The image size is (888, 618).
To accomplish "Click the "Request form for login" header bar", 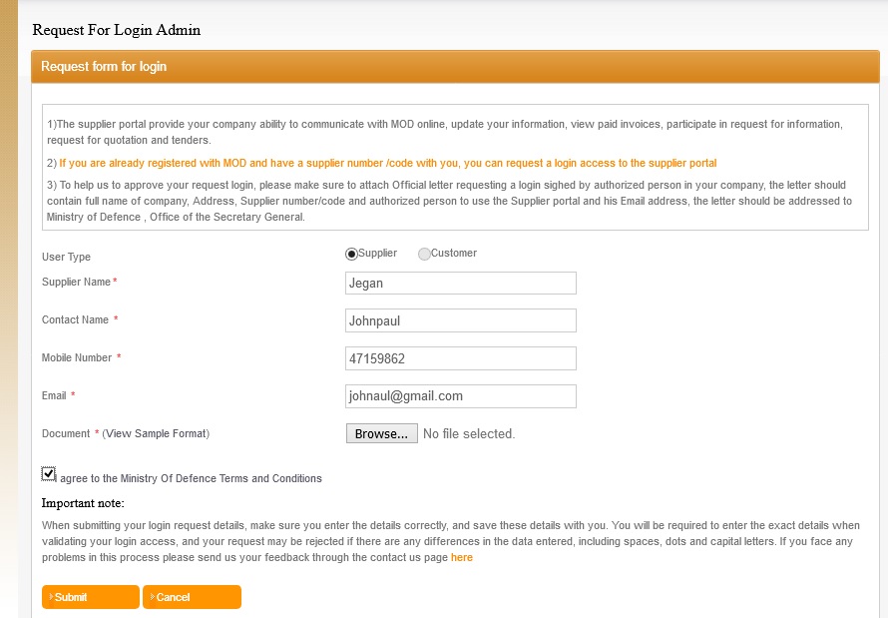I will point(455,67).
